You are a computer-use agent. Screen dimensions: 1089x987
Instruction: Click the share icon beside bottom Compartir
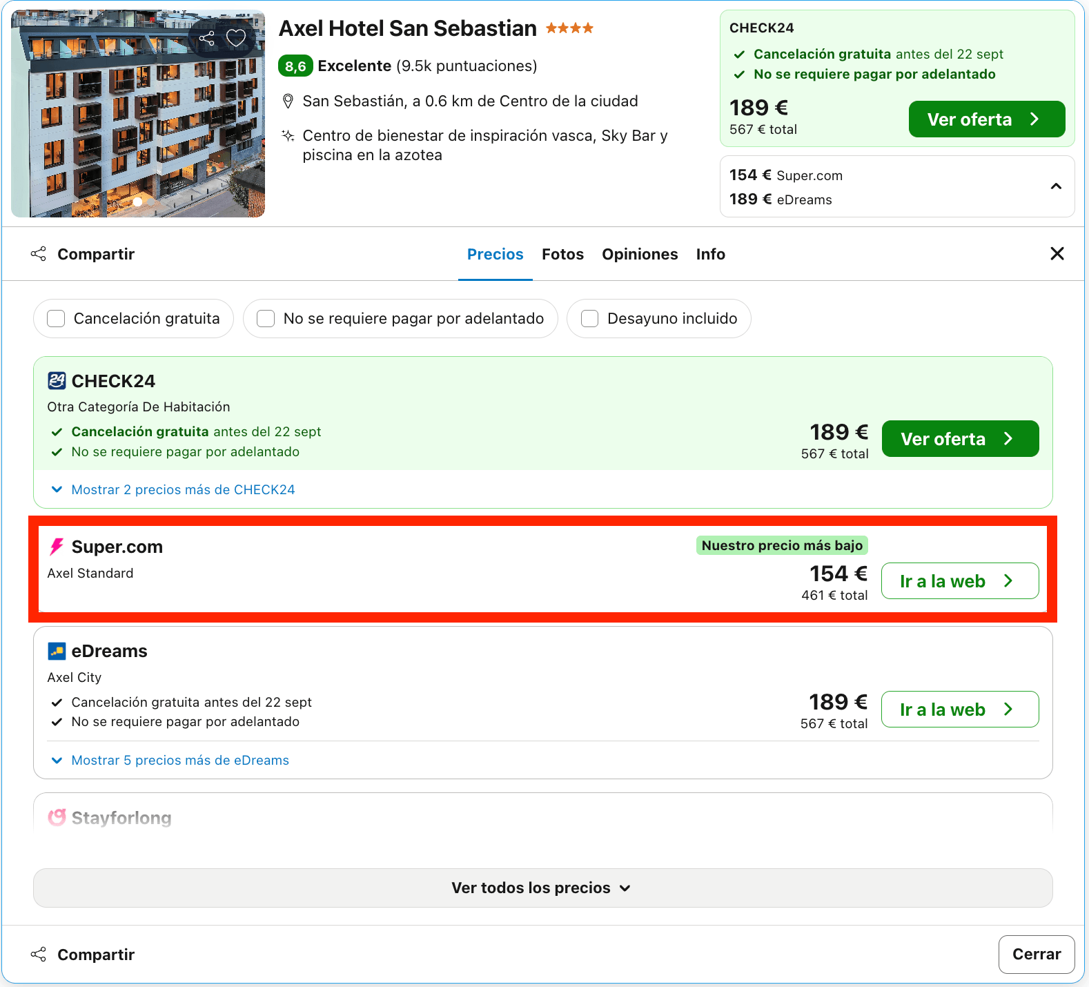tap(39, 955)
